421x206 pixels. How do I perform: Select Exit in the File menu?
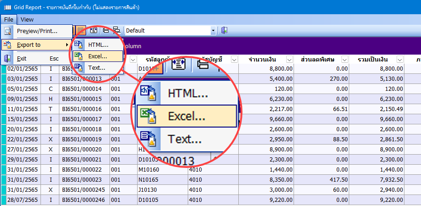point(22,59)
